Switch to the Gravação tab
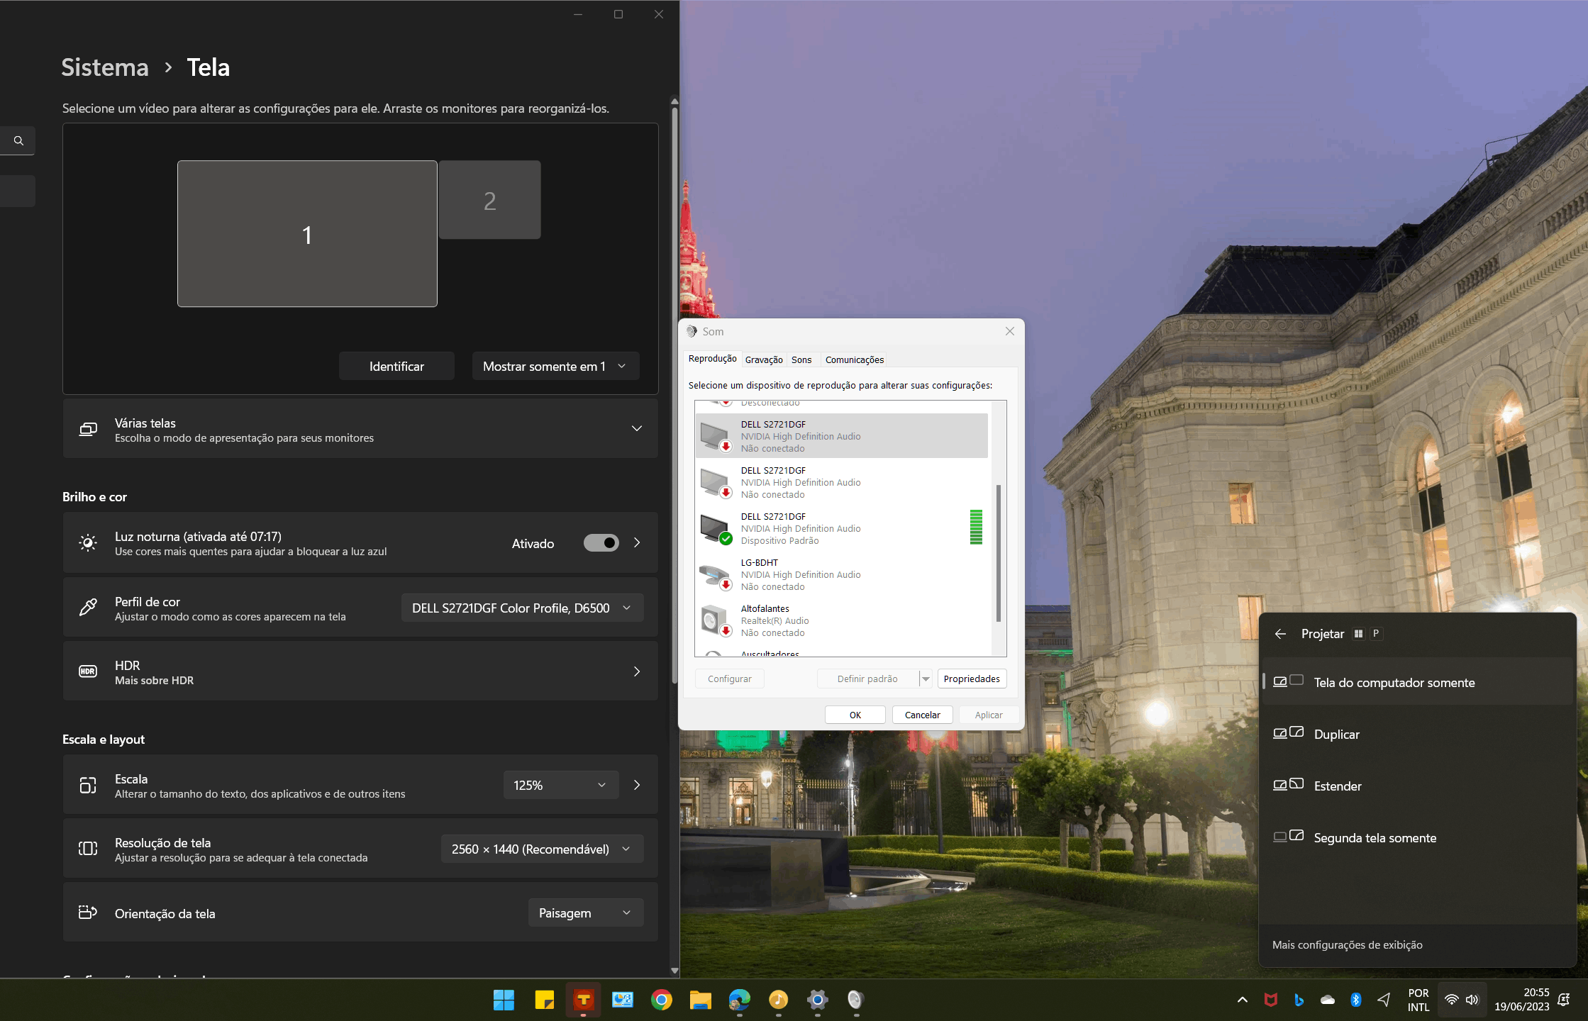 coord(763,359)
